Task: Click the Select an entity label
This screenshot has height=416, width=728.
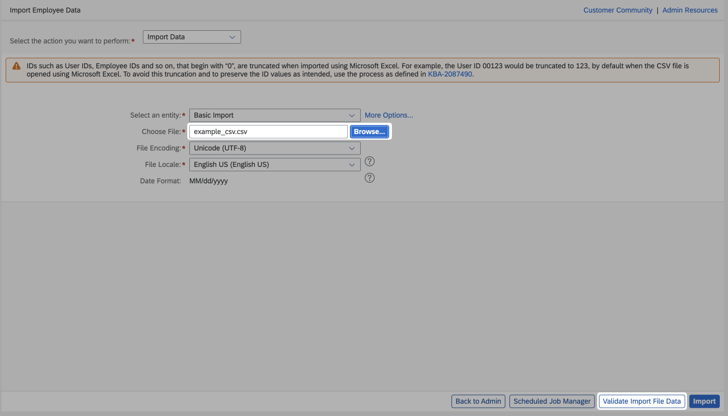Action: [x=155, y=115]
